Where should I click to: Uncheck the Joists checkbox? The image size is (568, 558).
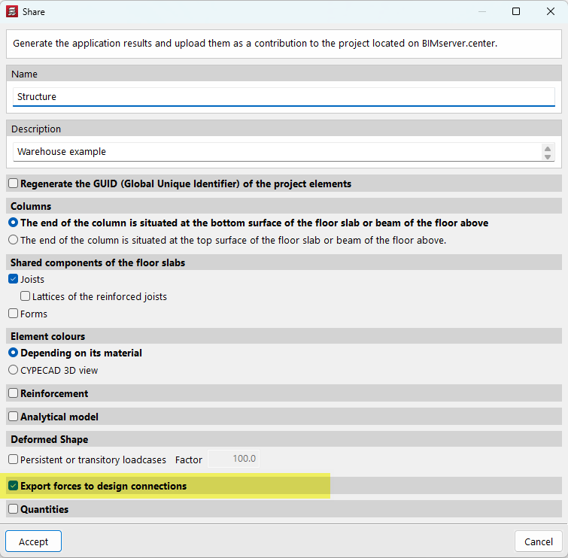[14, 279]
